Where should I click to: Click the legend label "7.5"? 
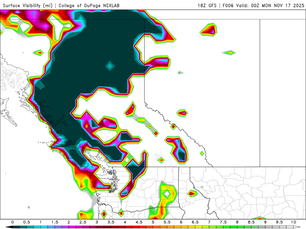[223, 222]
